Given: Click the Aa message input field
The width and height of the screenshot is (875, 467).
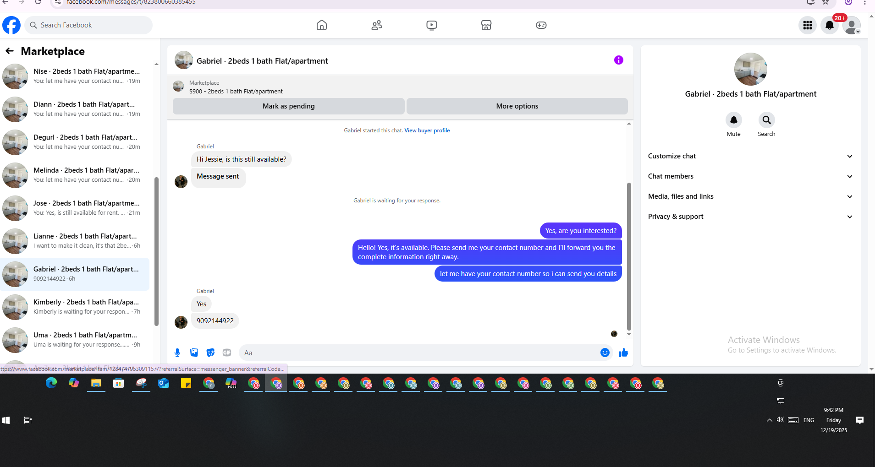Looking at the screenshot, I should [x=419, y=353].
